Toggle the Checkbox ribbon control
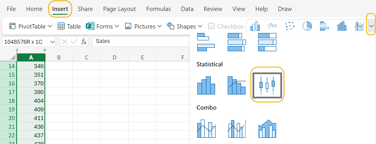This screenshot has width=376, height=144. (x=226, y=26)
